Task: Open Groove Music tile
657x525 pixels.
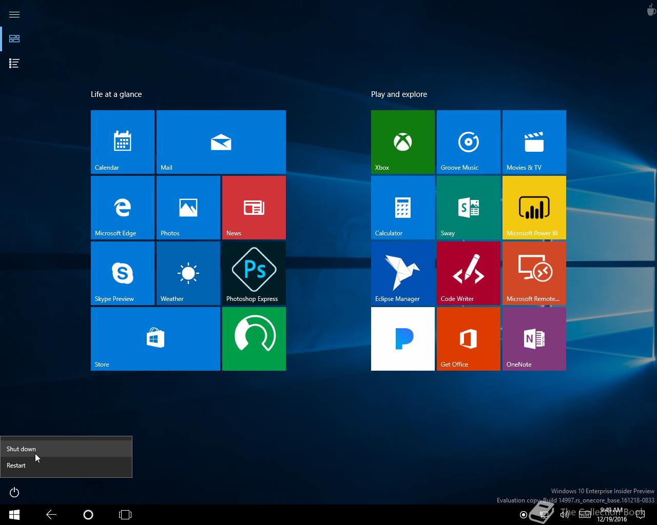Action: [469, 142]
